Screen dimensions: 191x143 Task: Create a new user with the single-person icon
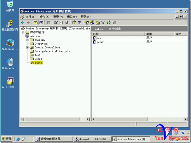(87, 22)
